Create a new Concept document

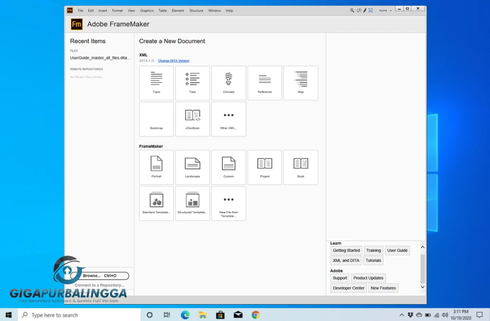tap(229, 83)
